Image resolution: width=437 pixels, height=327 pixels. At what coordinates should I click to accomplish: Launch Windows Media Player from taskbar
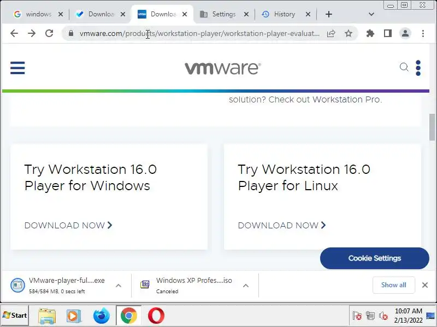(x=74, y=316)
